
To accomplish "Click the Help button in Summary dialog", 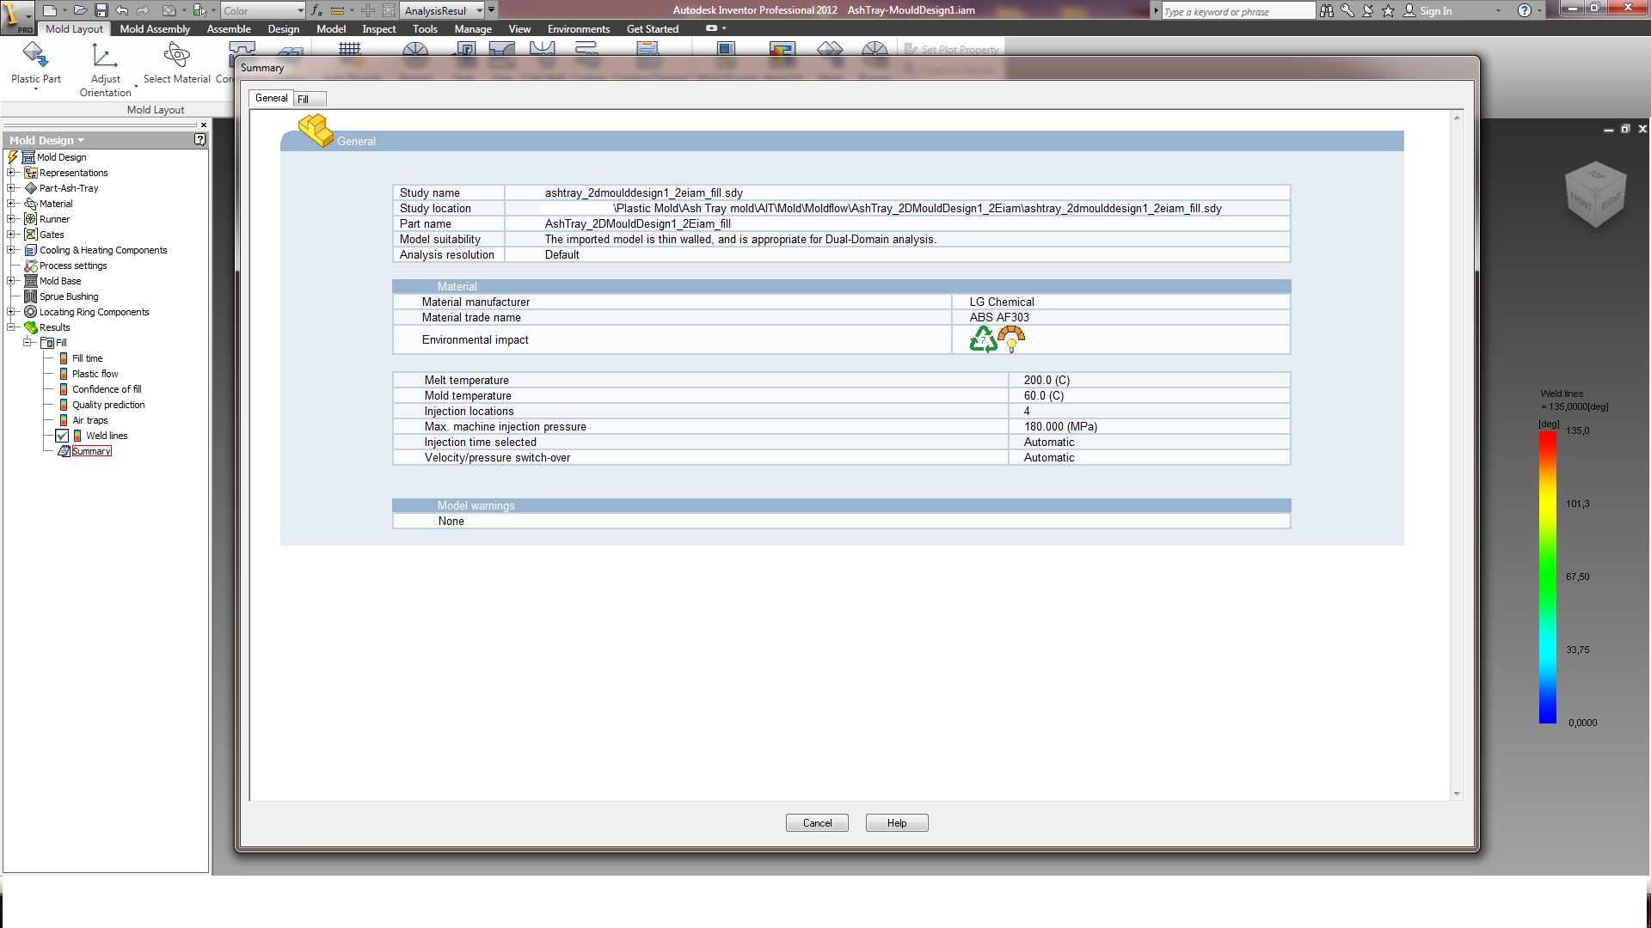I will coord(897,823).
